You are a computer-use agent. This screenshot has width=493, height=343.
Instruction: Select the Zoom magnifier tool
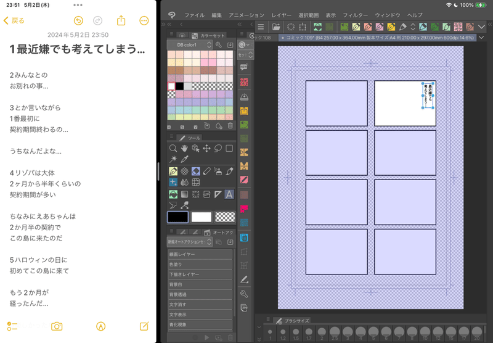pyautogui.click(x=173, y=148)
